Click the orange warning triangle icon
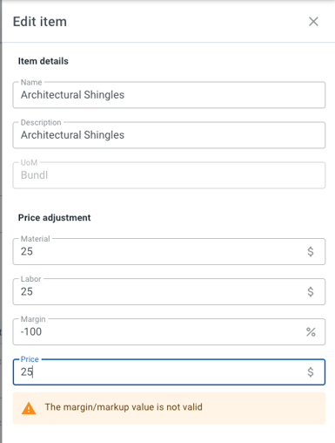Image resolution: width=335 pixels, height=443 pixels. pyautogui.click(x=29, y=408)
